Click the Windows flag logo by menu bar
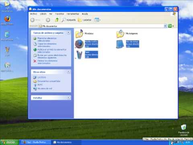193x145 pixels. click(x=174, y=14)
